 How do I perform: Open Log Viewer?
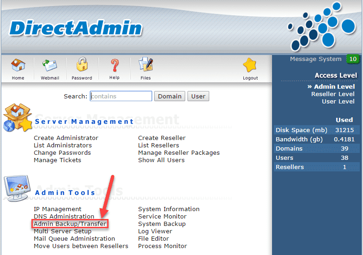[155, 231]
